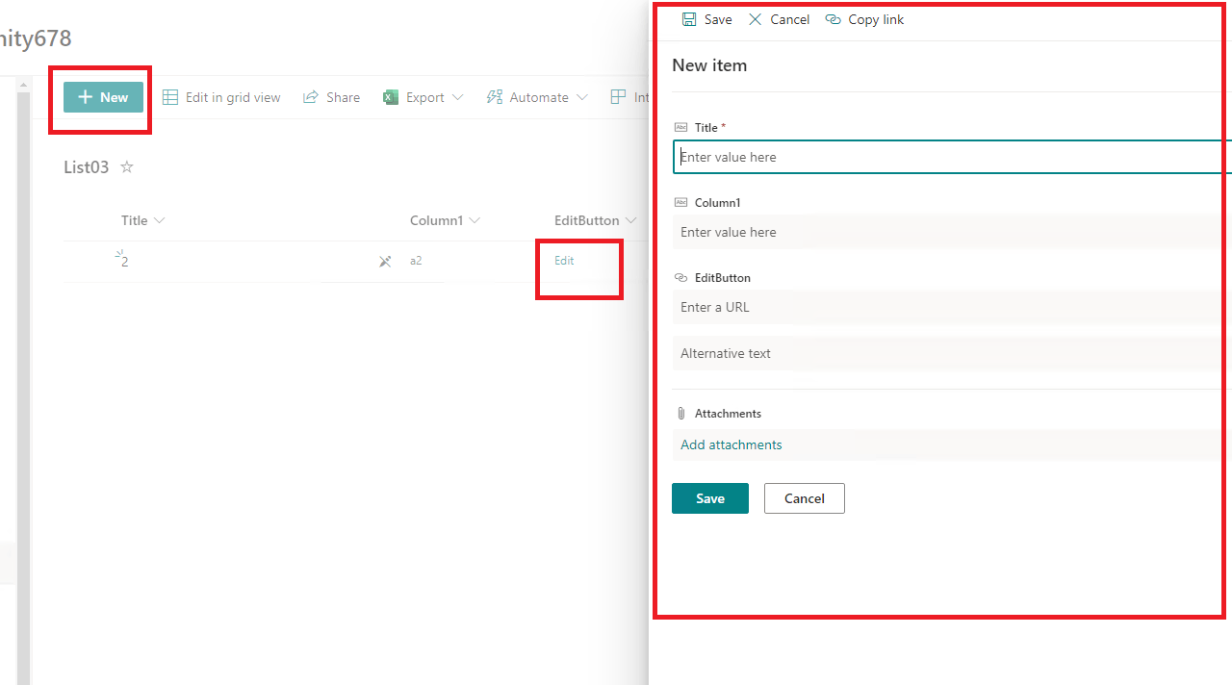Image resolution: width=1232 pixels, height=685 pixels.
Task: Click the EditButton hyperlink field icon
Action: (x=681, y=277)
